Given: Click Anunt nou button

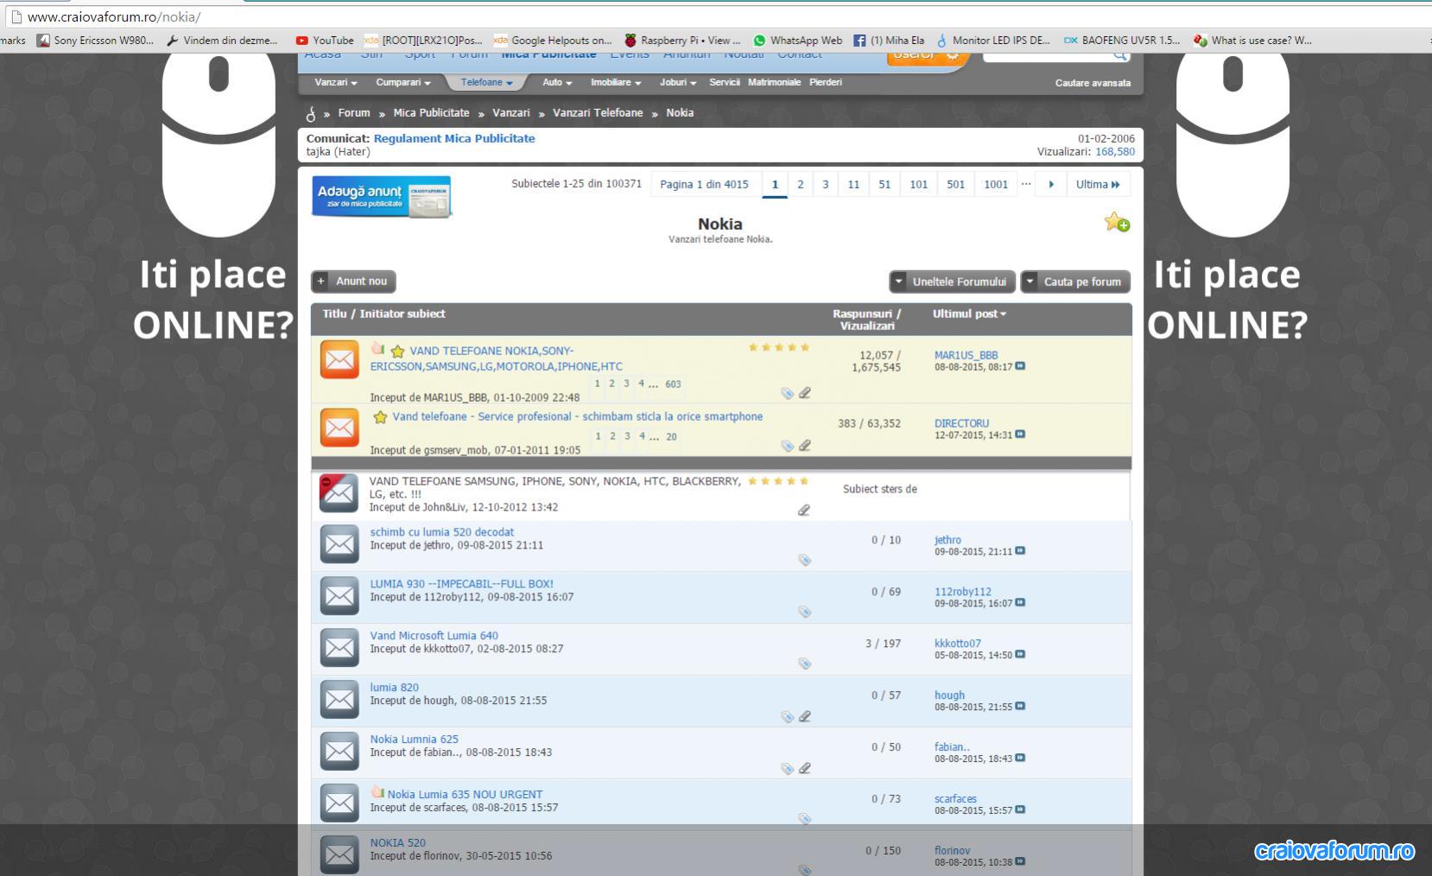Looking at the screenshot, I should (x=353, y=281).
